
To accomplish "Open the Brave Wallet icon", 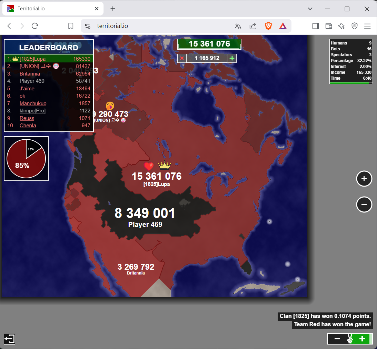I will point(328,26).
